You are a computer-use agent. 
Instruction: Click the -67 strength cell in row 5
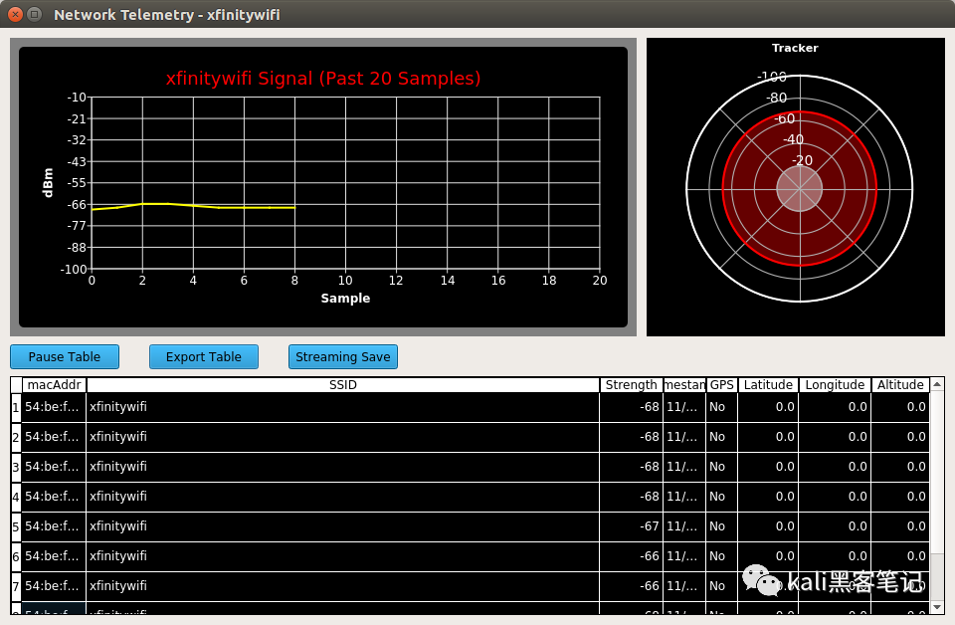pos(631,526)
